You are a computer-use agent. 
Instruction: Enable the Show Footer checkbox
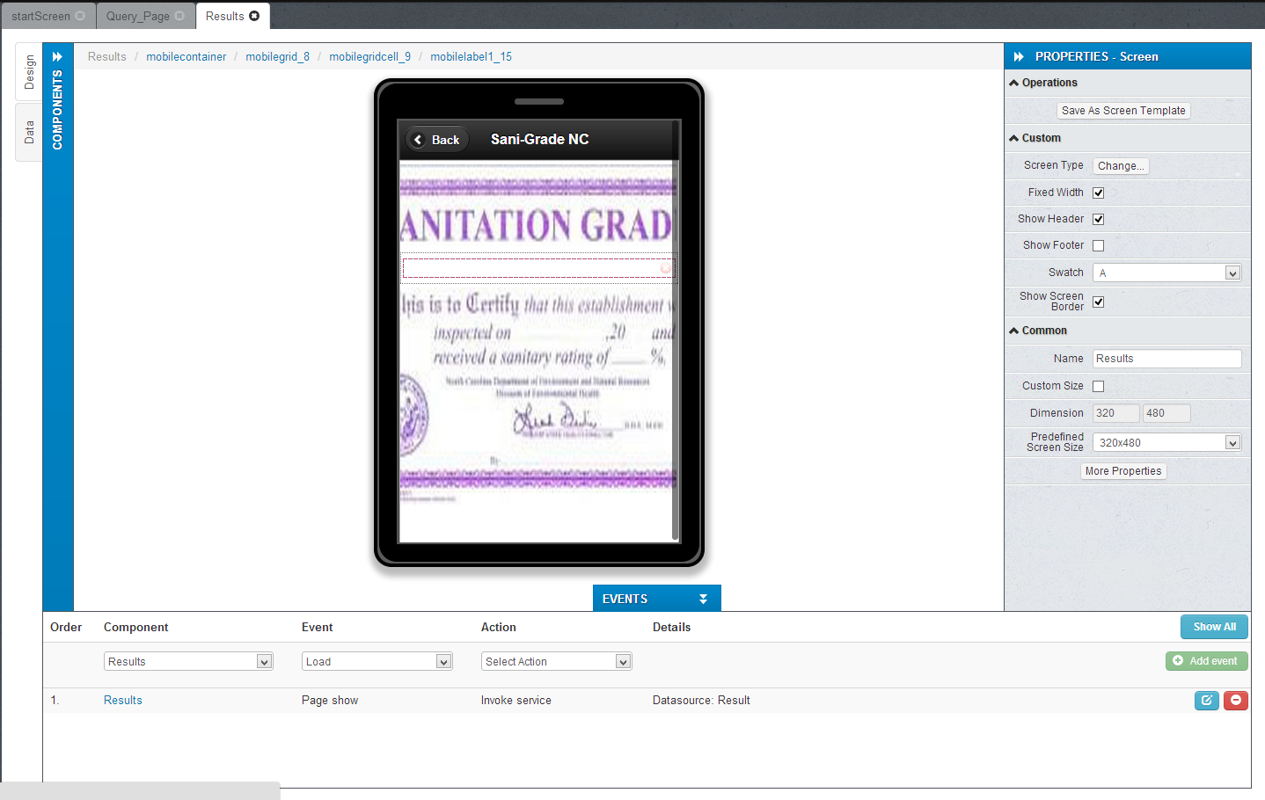pyautogui.click(x=1098, y=245)
